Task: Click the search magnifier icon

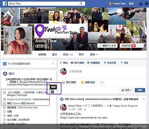Action: pyautogui.click(x=81, y=4)
